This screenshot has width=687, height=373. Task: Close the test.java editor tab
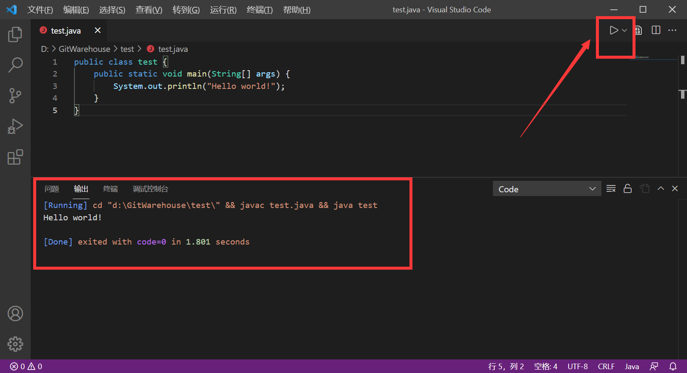tap(97, 30)
